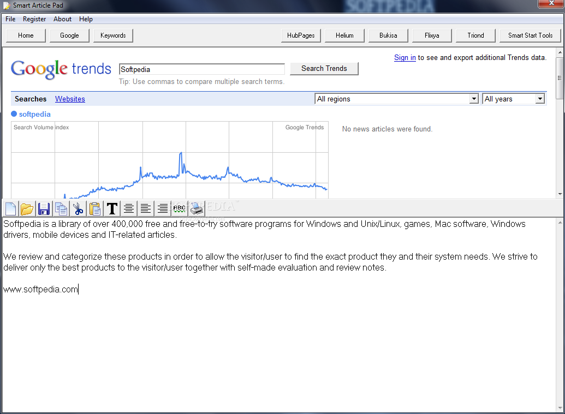Open font settings with the T icon

112,208
